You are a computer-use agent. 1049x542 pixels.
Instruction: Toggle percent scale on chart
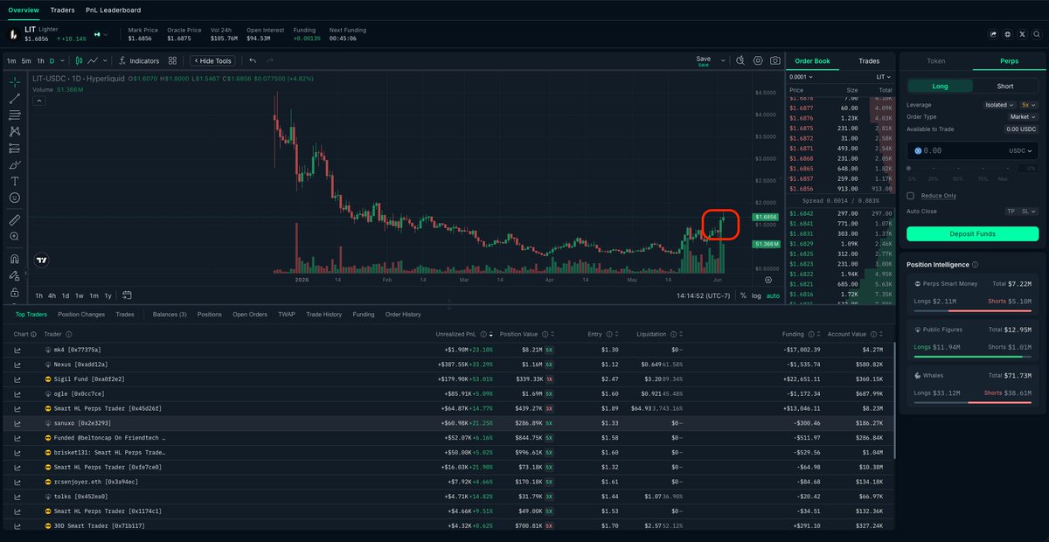[x=743, y=295]
